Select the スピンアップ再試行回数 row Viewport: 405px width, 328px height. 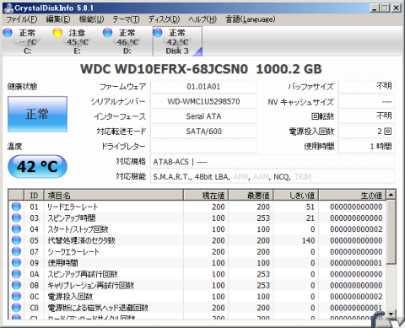(x=197, y=274)
